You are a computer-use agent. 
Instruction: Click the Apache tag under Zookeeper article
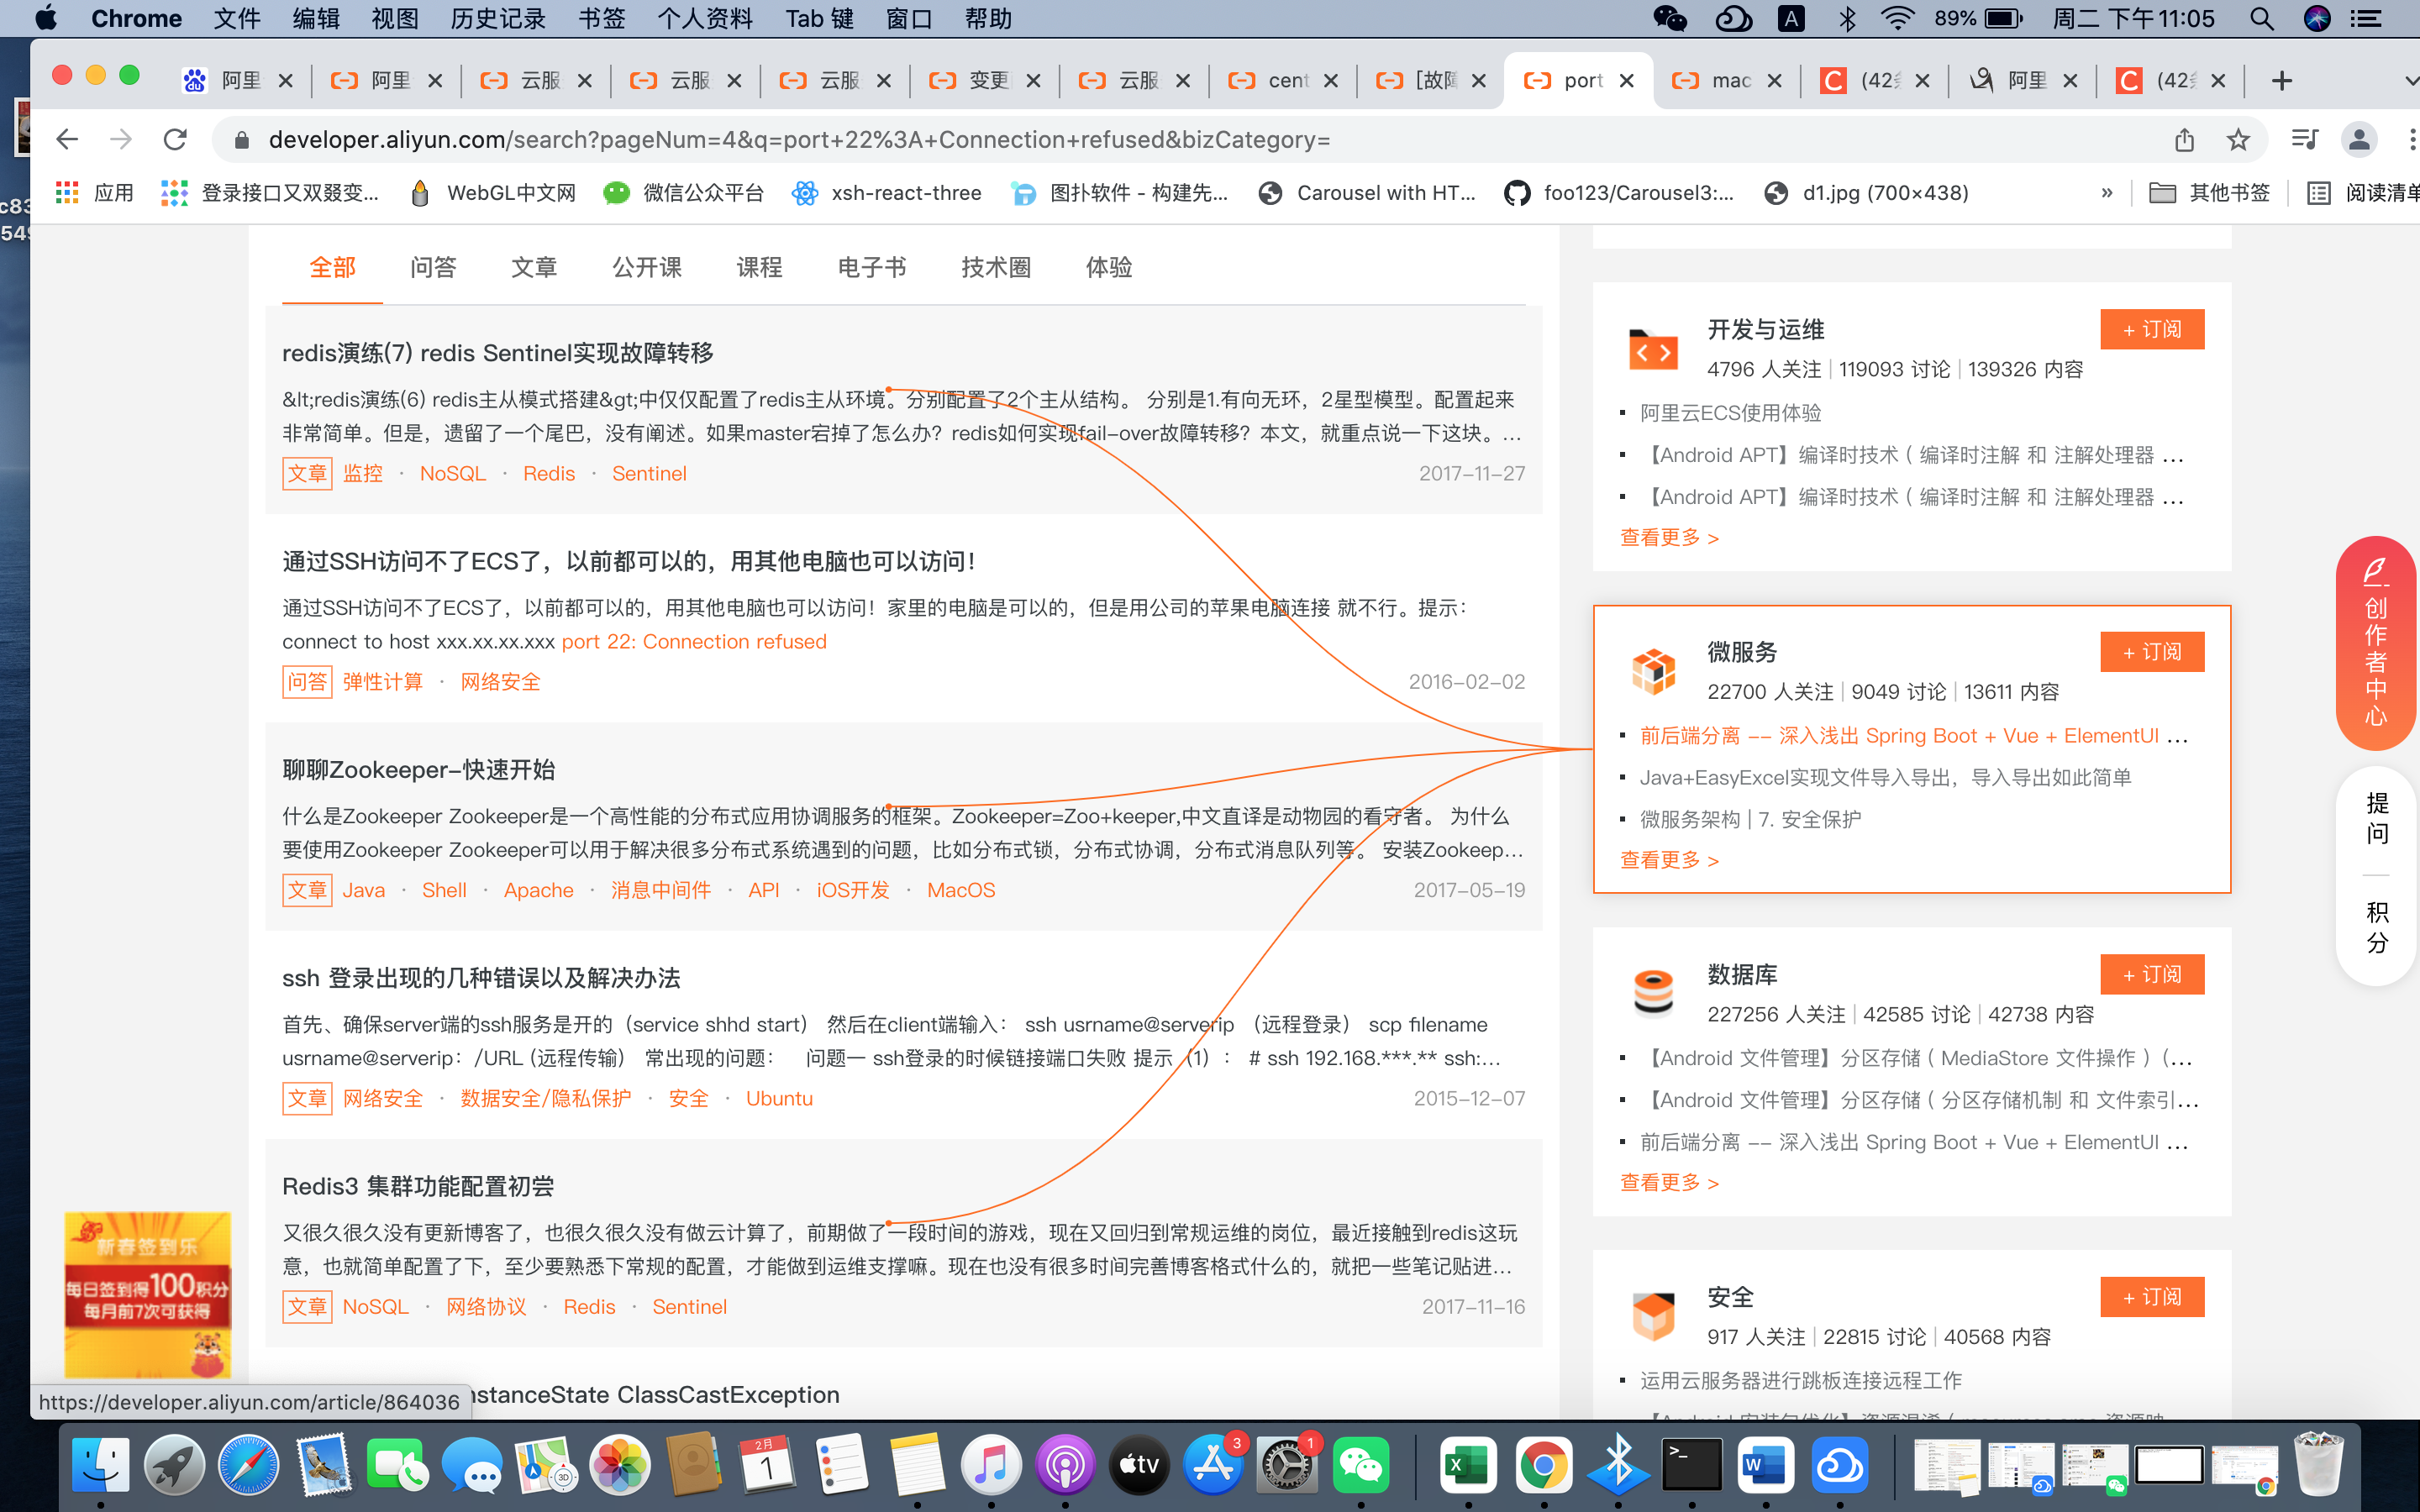(x=538, y=890)
